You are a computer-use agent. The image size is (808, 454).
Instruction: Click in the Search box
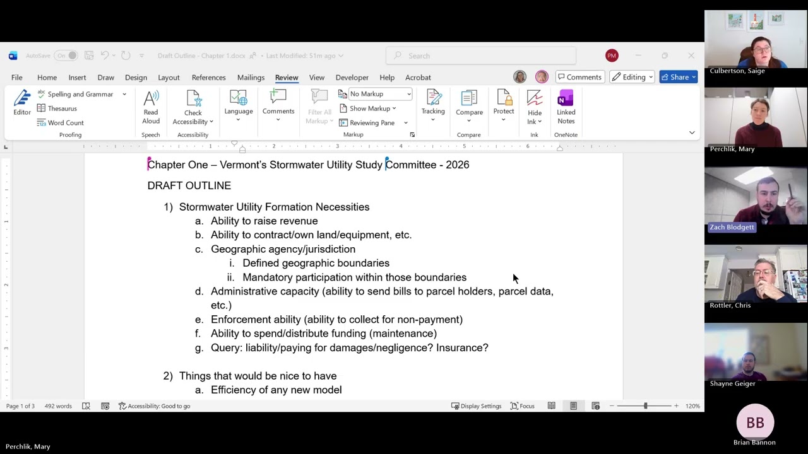pyautogui.click(x=481, y=55)
